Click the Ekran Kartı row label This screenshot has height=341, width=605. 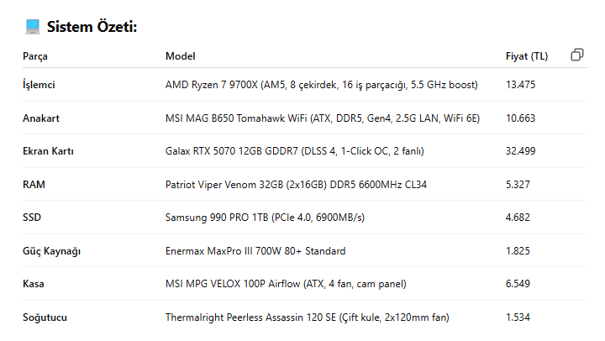click(49, 151)
